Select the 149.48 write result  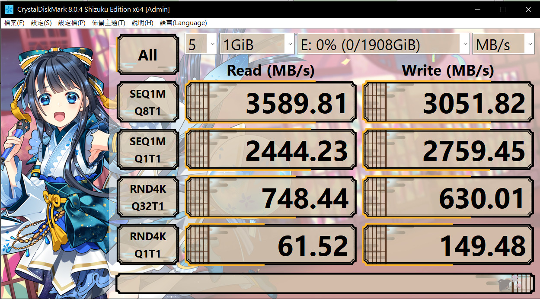pos(448,245)
